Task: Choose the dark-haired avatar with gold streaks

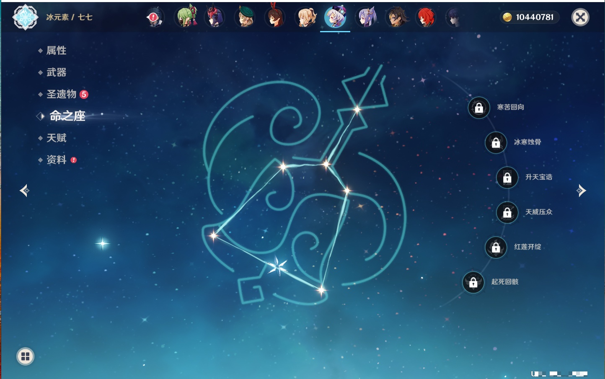Action: 396,17
